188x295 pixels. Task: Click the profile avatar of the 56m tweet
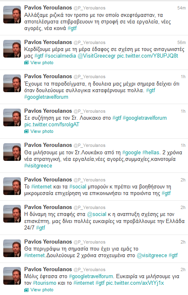pyautogui.click(x=12, y=49)
